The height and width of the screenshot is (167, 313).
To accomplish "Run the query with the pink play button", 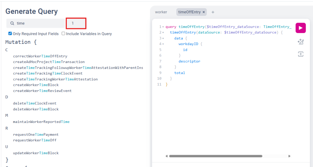I will [x=300, y=28].
